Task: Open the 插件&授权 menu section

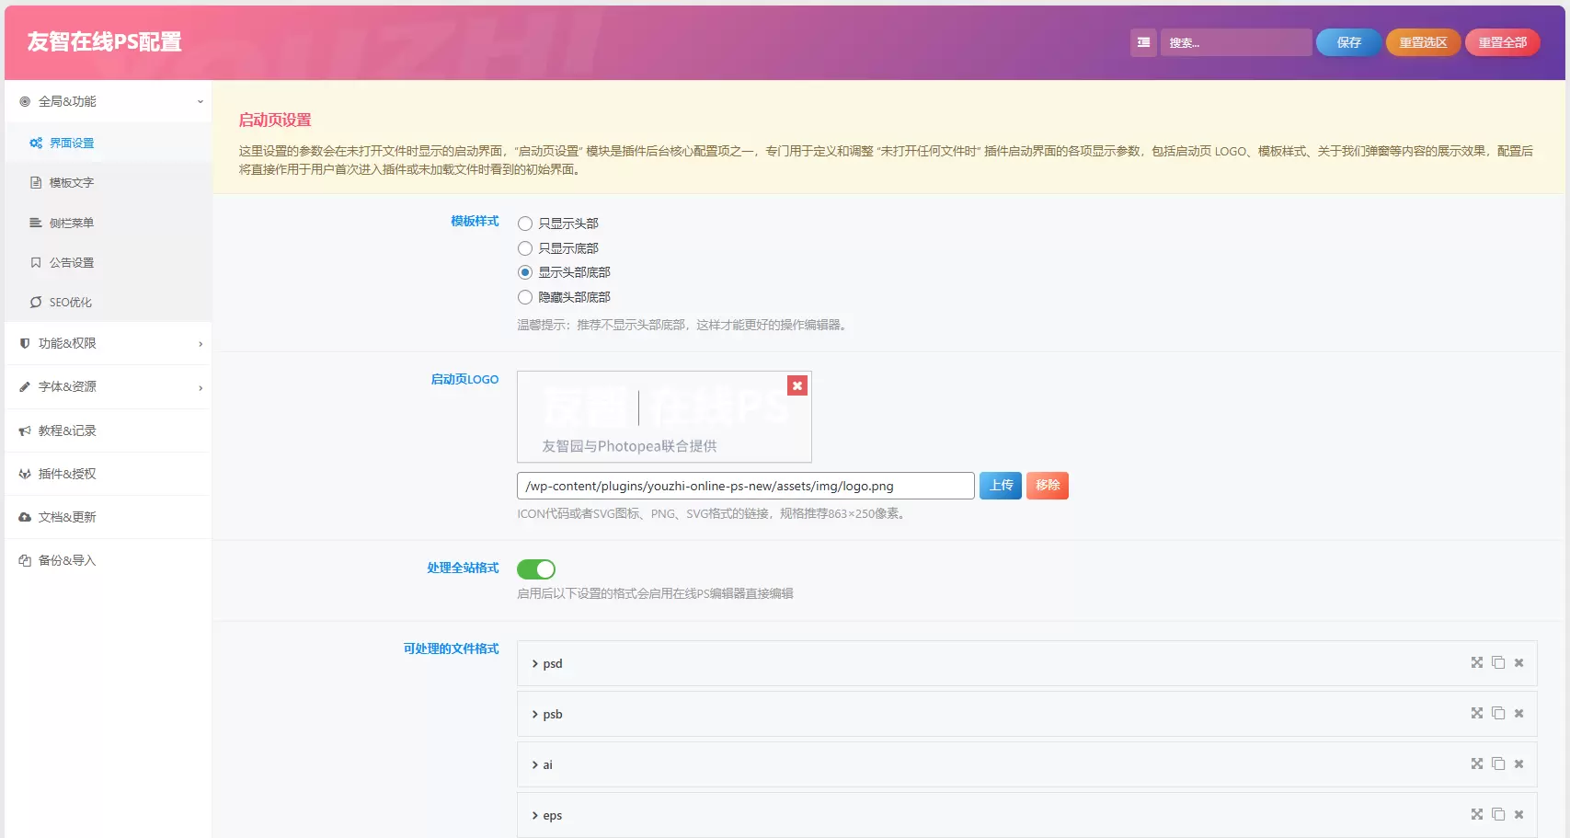Action: point(109,474)
